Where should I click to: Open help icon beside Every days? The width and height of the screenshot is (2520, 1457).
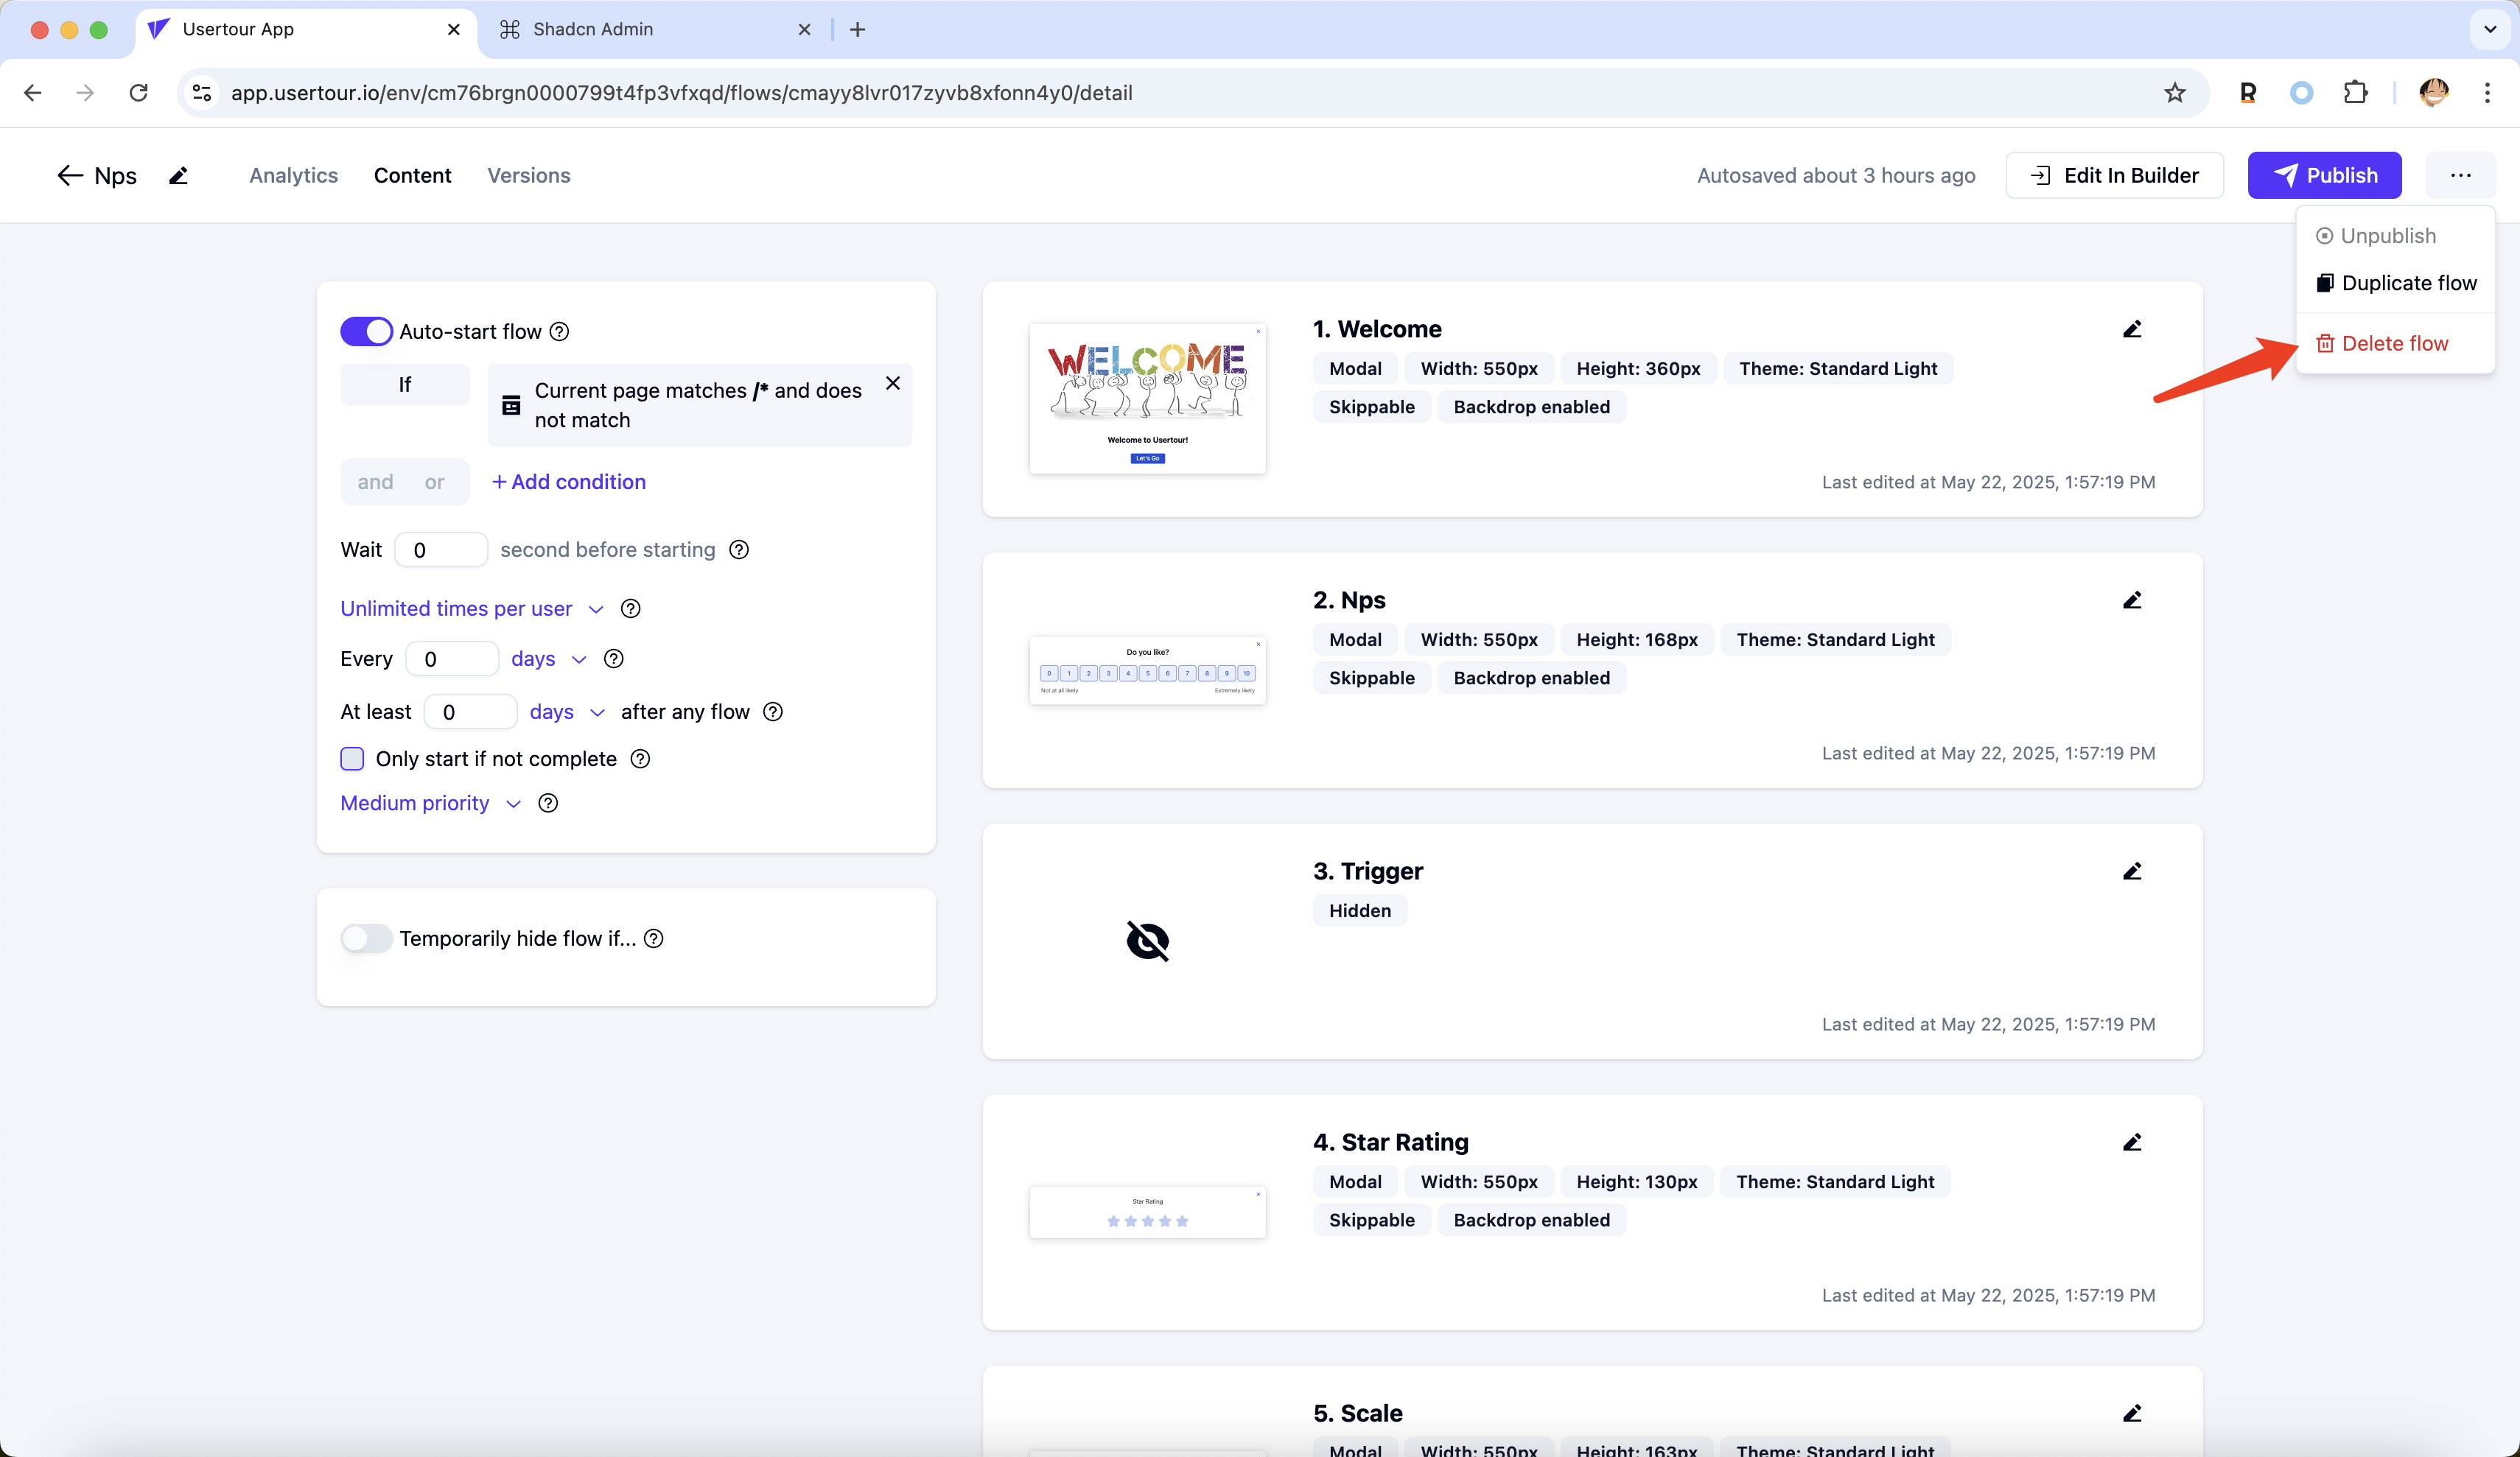(x=614, y=658)
